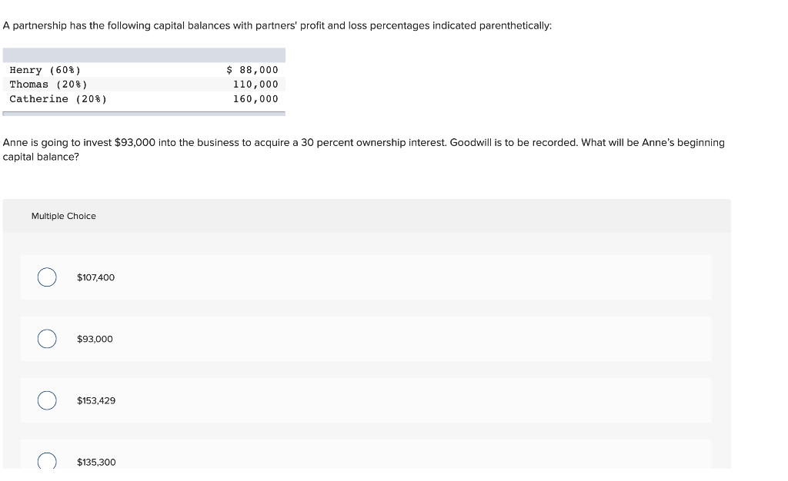Click the $153,429 answer label text

pyautogui.click(x=95, y=400)
